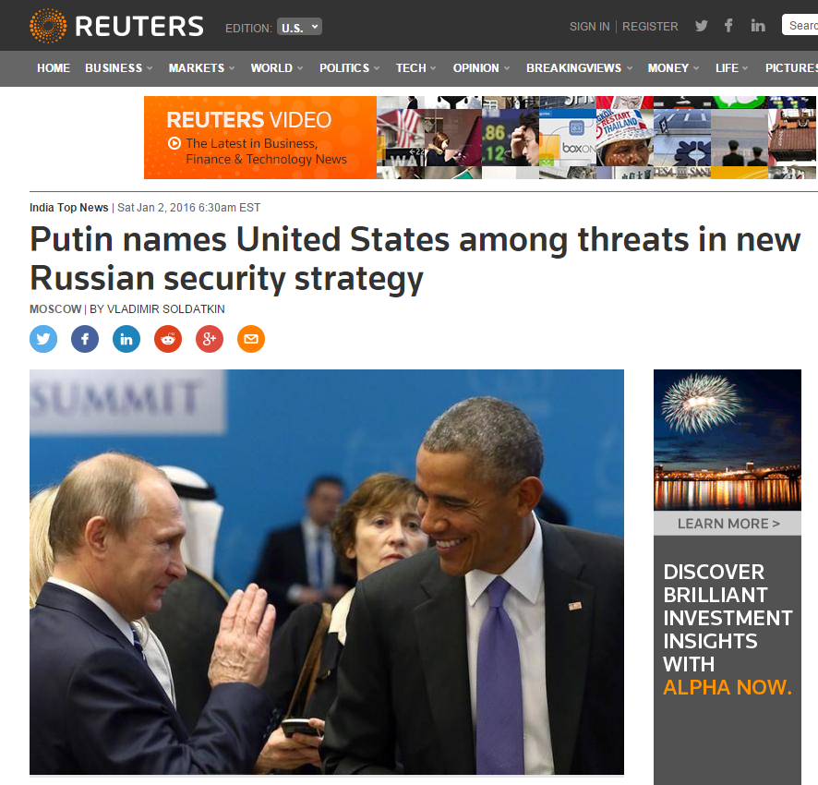The width and height of the screenshot is (818, 785).
Task: Open the Edition U.S. dropdown
Action: pos(299,27)
